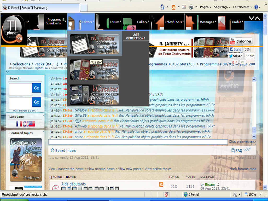The height and width of the screenshot is (201, 268).
Task: Open the Advanced search link
Action: (x=25, y=111)
